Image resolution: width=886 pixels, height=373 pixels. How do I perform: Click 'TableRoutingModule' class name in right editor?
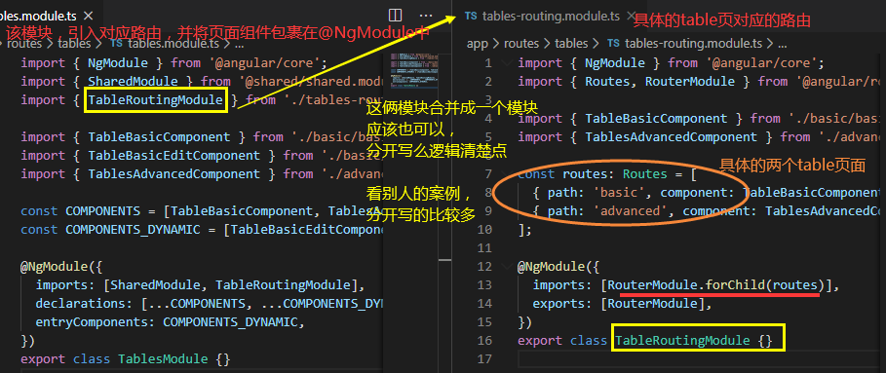click(x=682, y=341)
